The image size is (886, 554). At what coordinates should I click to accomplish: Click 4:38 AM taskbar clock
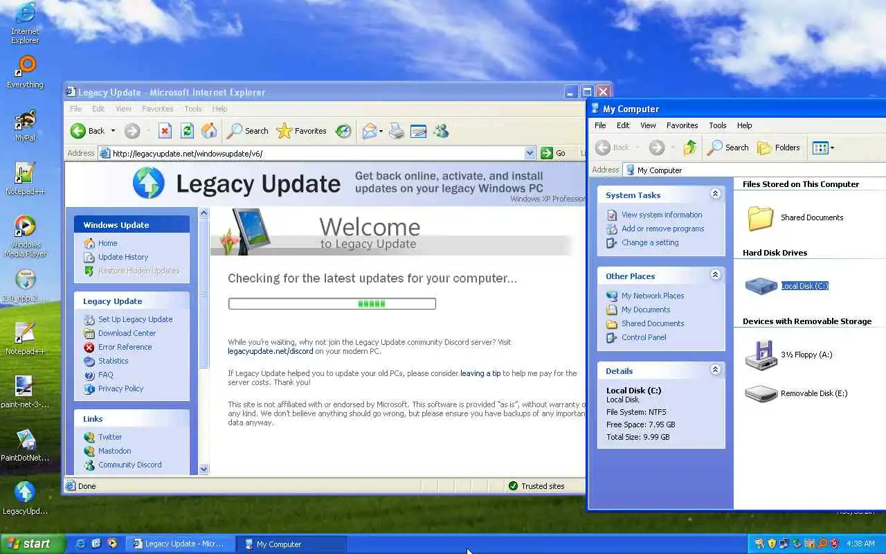[x=860, y=544]
